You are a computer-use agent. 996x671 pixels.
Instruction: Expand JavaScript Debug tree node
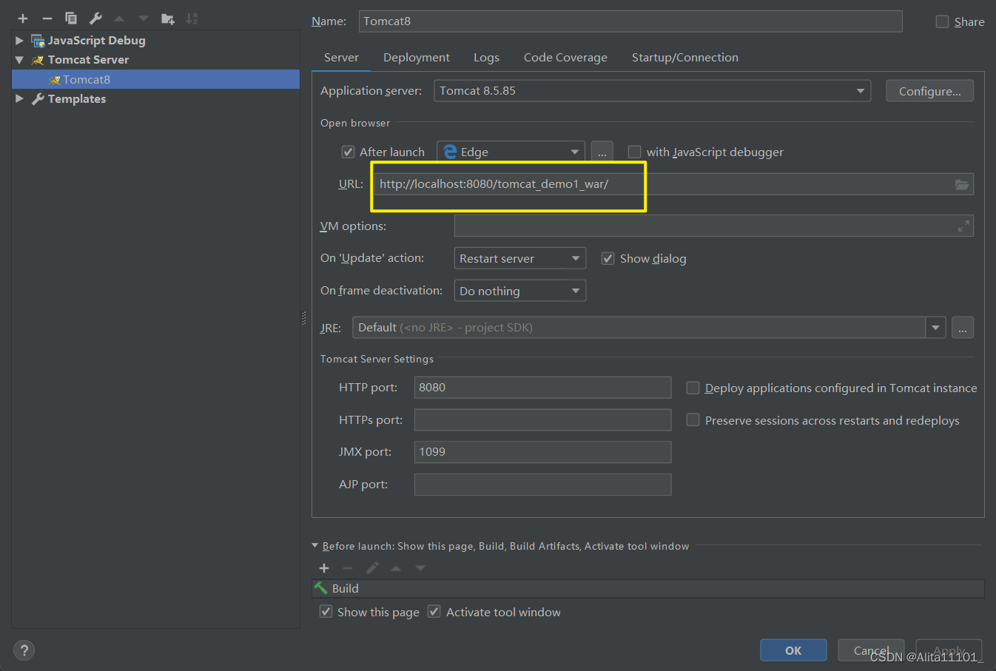tap(19, 41)
